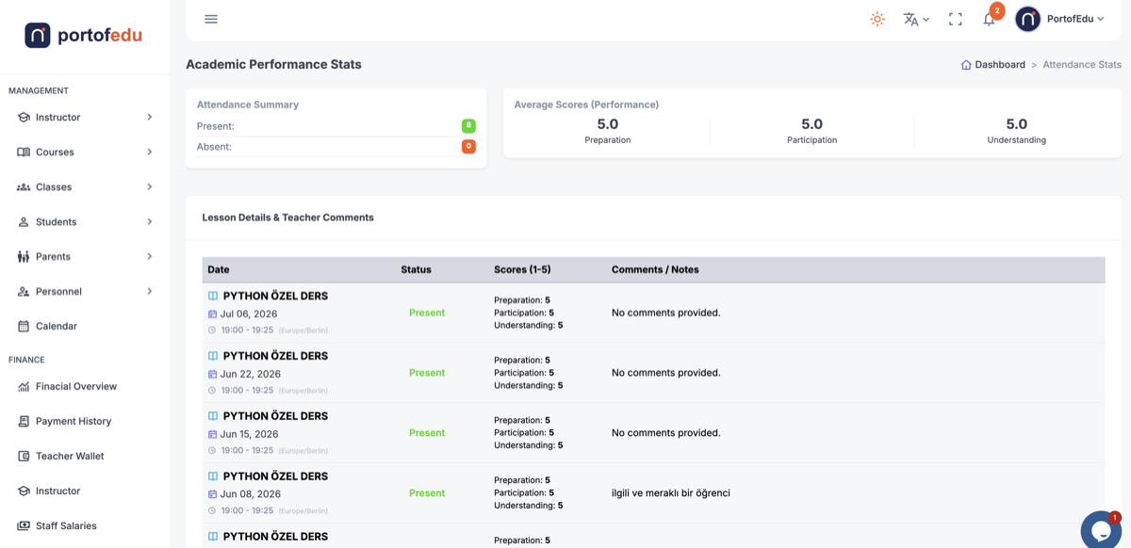The height and width of the screenshot is (548, 1131).
Task: Expand the Personnel chevron
Action: pos(150,292)
